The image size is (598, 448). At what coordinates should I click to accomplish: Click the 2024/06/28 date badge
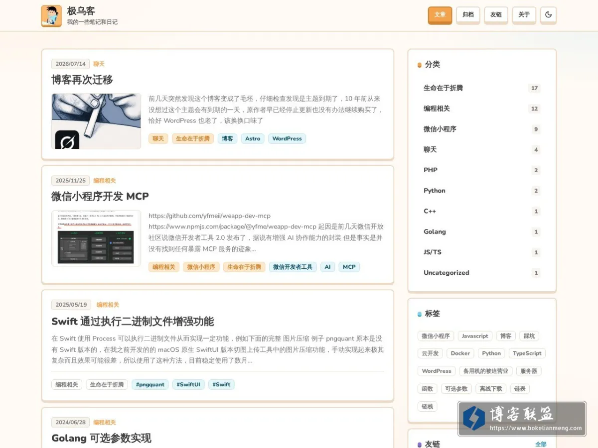[70, 422]
